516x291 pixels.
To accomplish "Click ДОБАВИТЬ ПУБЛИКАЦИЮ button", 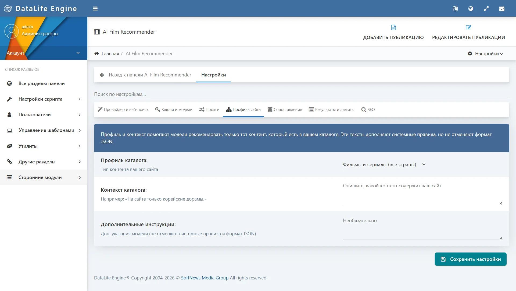I will tap(393, 32).
